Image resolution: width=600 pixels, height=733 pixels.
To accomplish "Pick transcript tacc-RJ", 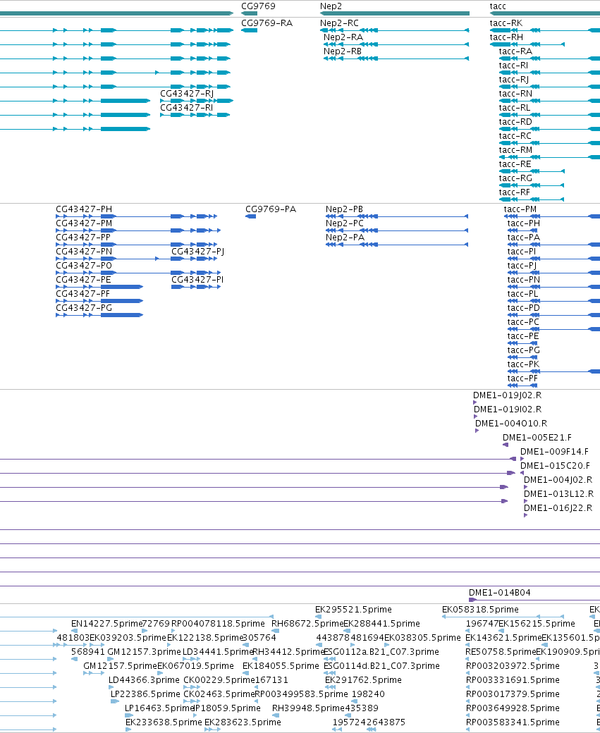I will (x=513, y=80).
